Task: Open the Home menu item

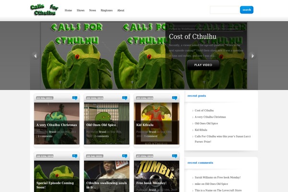Action: point(68,11)
